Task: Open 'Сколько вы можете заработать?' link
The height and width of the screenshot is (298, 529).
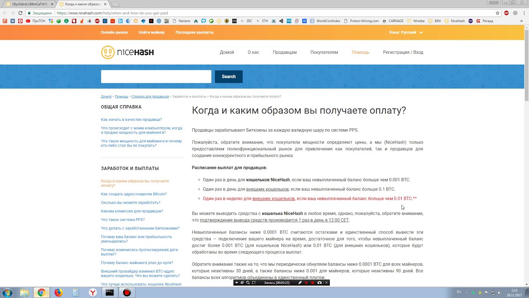Action: [131, 203]
